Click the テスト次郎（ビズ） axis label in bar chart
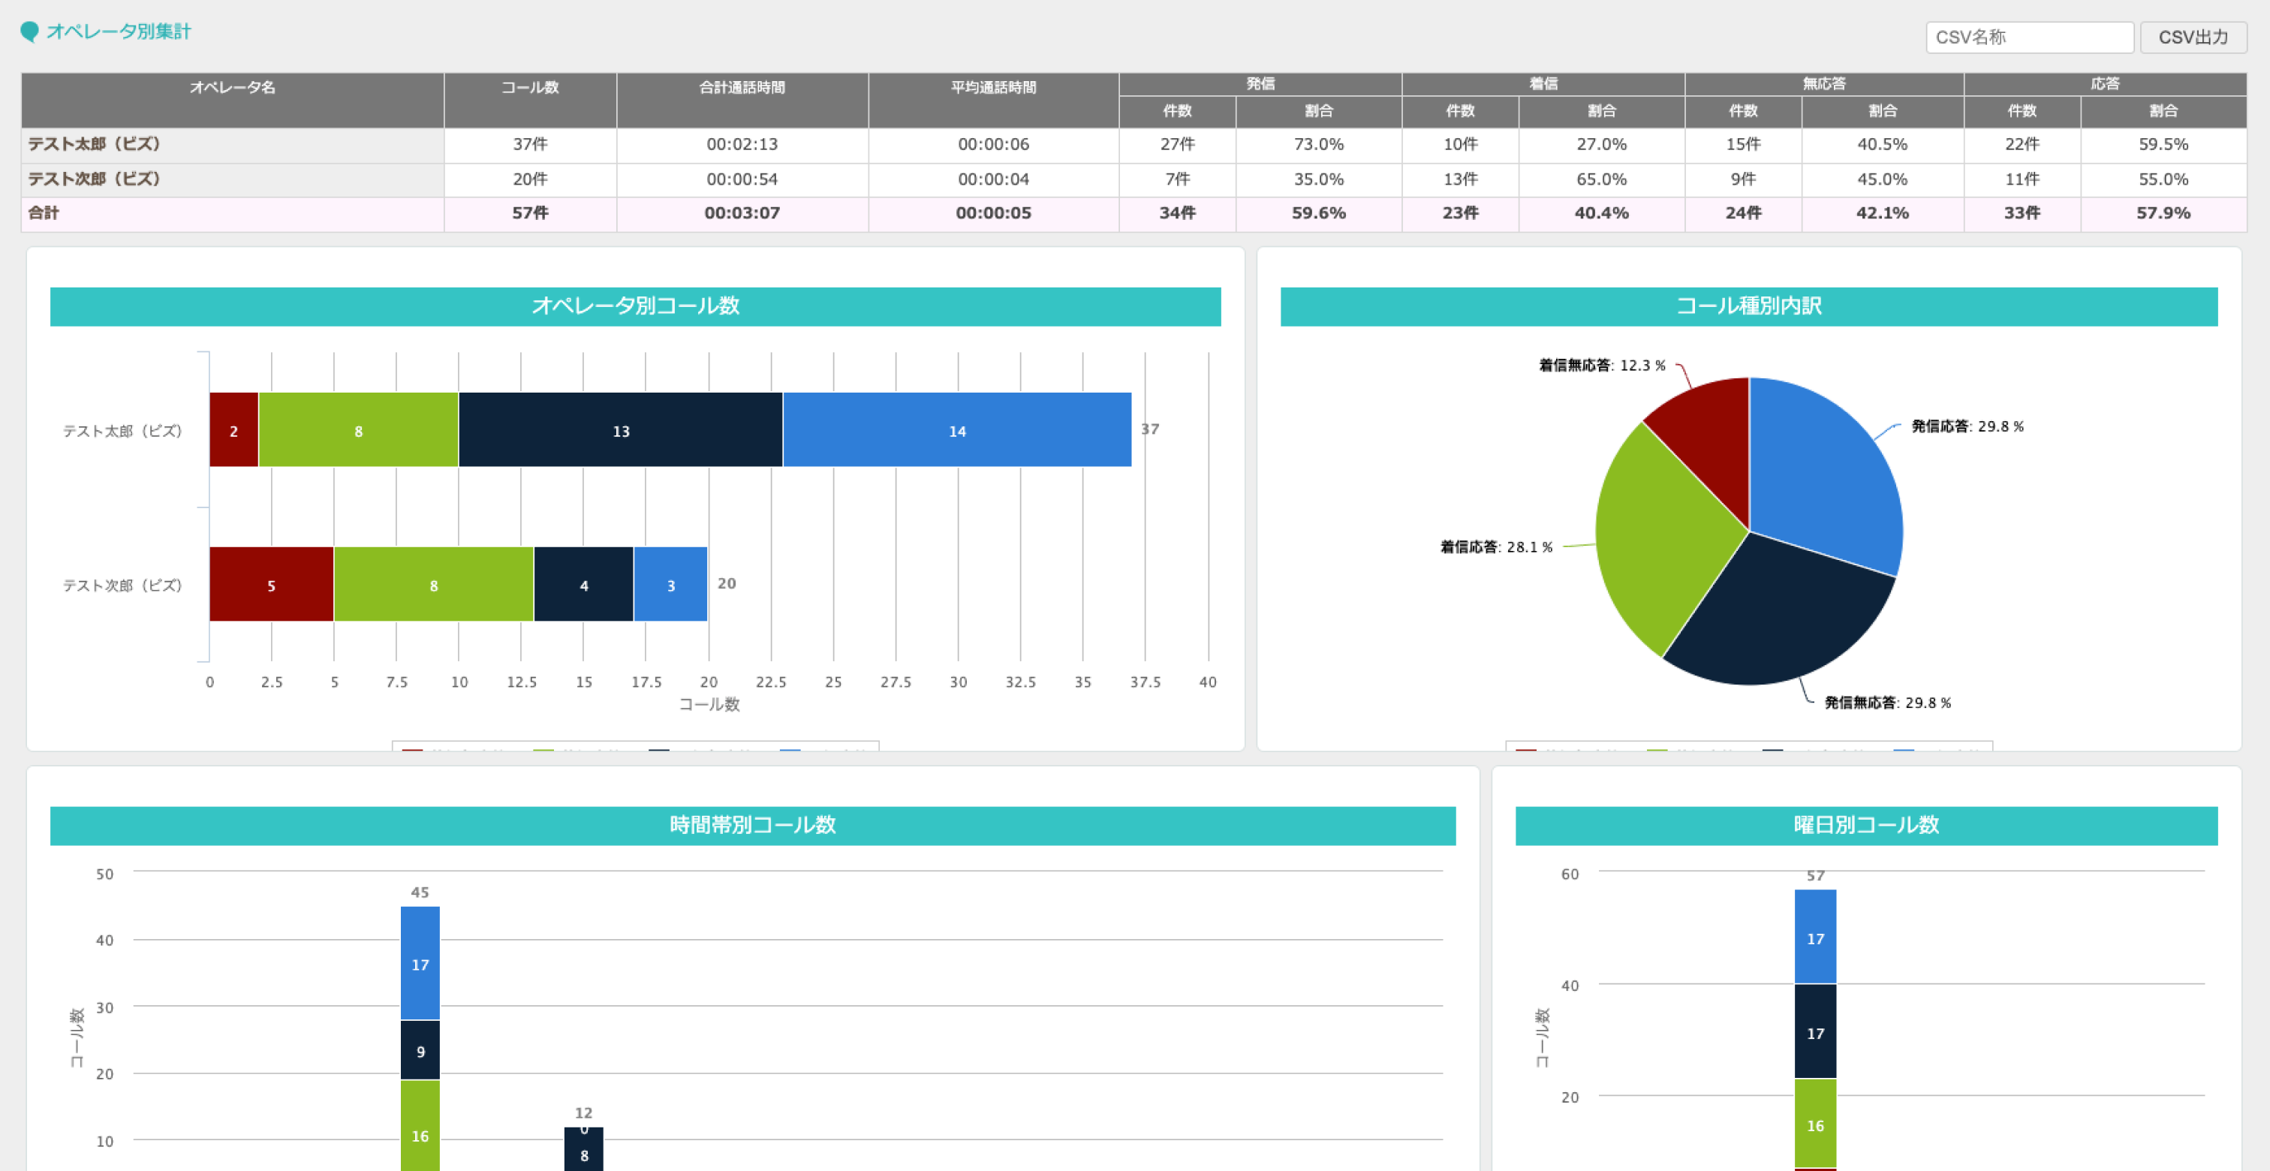This screenshot has height=1171, width=2270. (x=122, y=585)
